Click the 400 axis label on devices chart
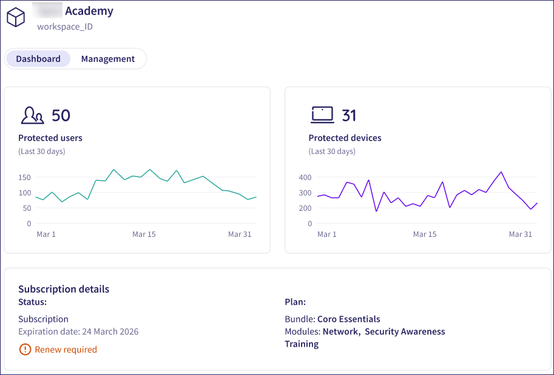 pyautogui.click(x=305, y=178)
